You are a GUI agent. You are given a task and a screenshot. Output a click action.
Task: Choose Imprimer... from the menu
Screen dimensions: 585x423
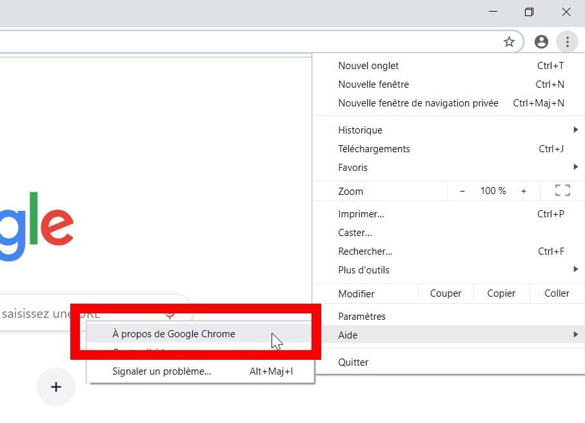(448, 214)
